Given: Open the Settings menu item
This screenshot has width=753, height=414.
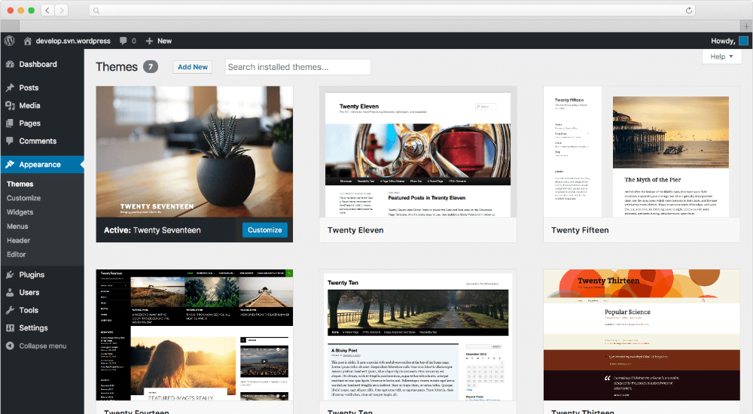Looking at the screenshot, I should click(x=42, y=328).
